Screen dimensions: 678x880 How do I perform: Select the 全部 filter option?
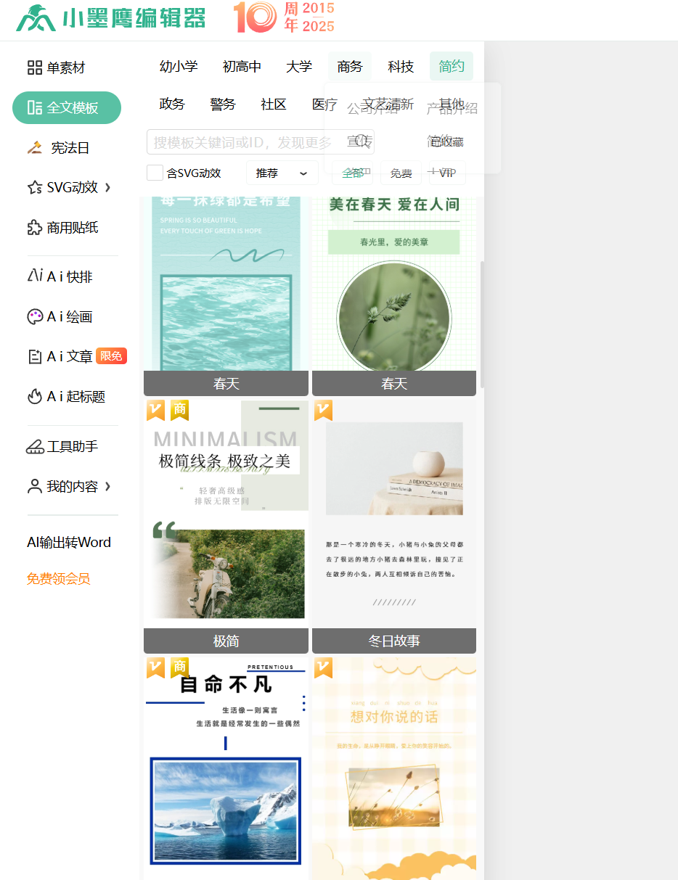point(353,173)
